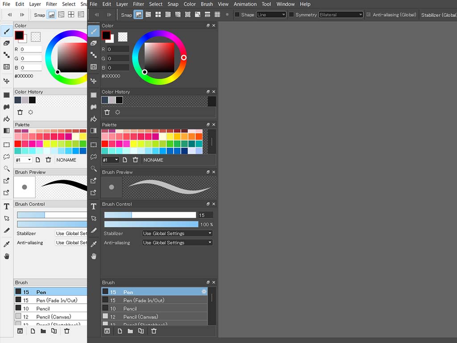Select the Hand tool in dark theme window
The height and width of the screenshot is (343, 457).
pyautogui.click(x=94, y=256)
